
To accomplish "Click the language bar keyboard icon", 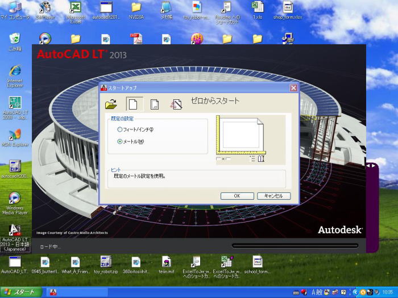I will (x=296, y=292).
